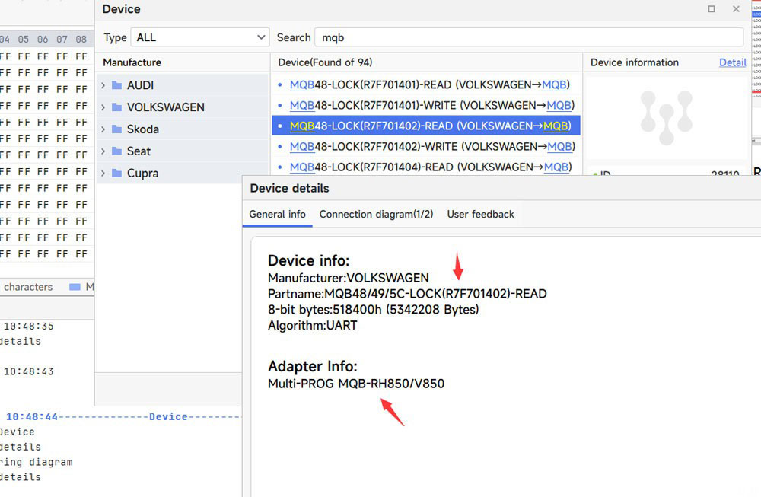Open the Type ALL dropdown

click(x=200, y=37)
